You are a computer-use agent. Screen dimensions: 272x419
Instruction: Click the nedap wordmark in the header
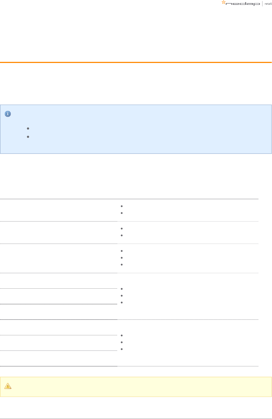point(243,4)
